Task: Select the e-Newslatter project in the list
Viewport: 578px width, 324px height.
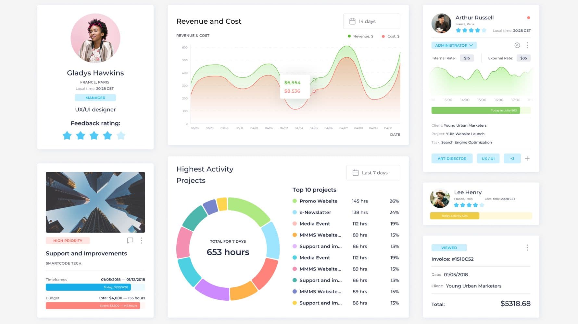Action: 315,212
